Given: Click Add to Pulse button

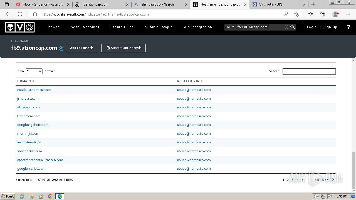Looking at the screenshot, I should 82,48.
